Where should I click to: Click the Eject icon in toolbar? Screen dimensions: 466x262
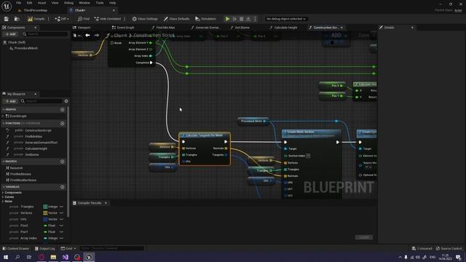(248, 19)
